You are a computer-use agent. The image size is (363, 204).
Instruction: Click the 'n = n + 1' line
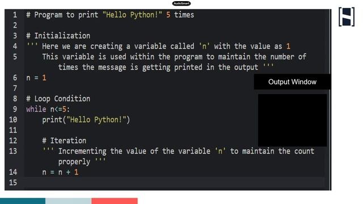(x=60, y=172)
